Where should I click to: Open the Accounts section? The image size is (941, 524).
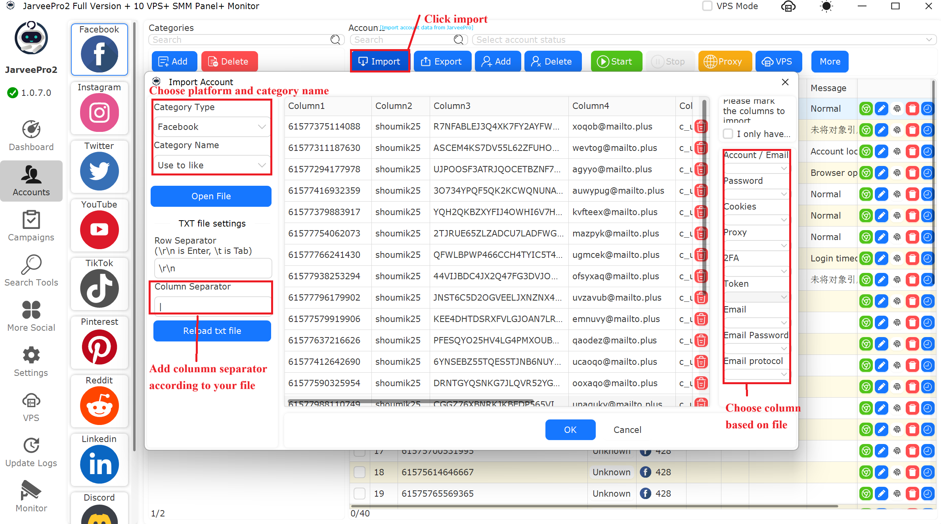31,181
